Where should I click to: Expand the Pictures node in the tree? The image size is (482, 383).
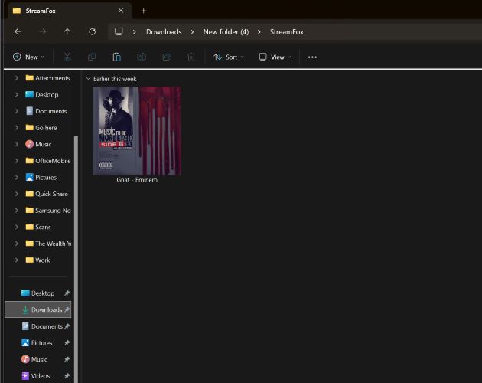[16, 178]
